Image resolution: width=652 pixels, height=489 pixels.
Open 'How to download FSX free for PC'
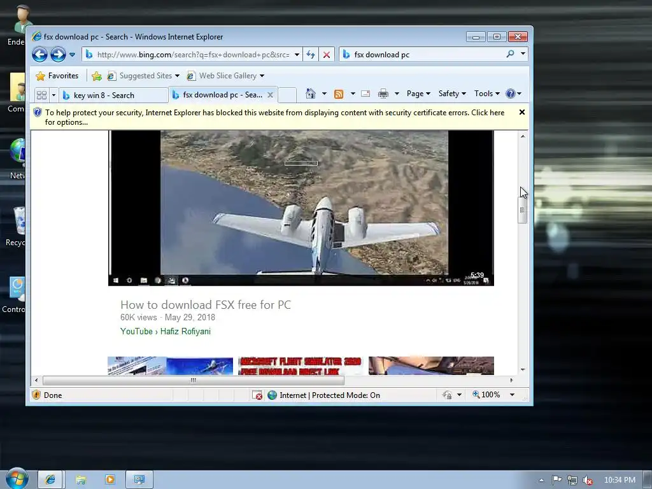tap(206, 305)
